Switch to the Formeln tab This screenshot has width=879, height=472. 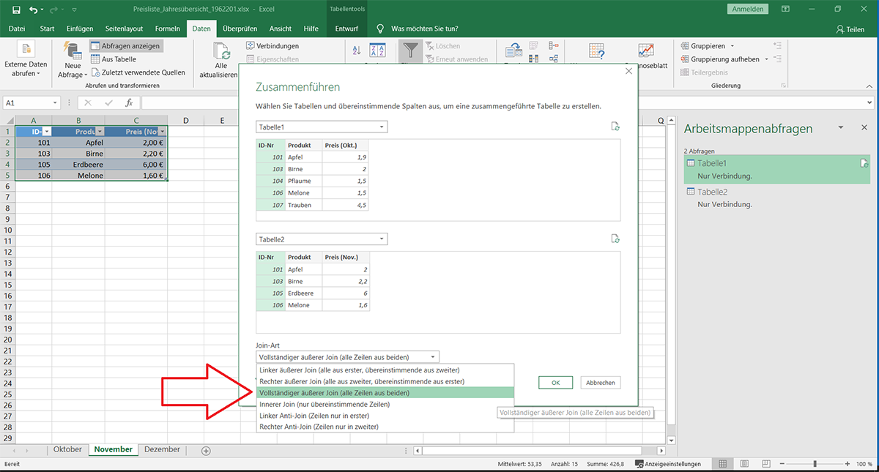click(x=168, y=29)
